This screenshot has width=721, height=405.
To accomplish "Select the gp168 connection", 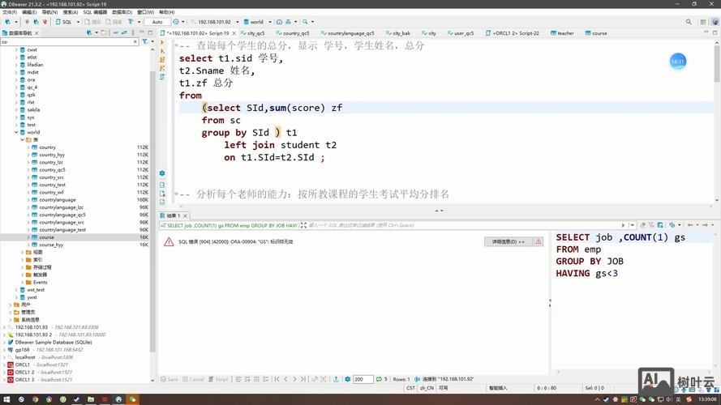I will coord(22,349).
